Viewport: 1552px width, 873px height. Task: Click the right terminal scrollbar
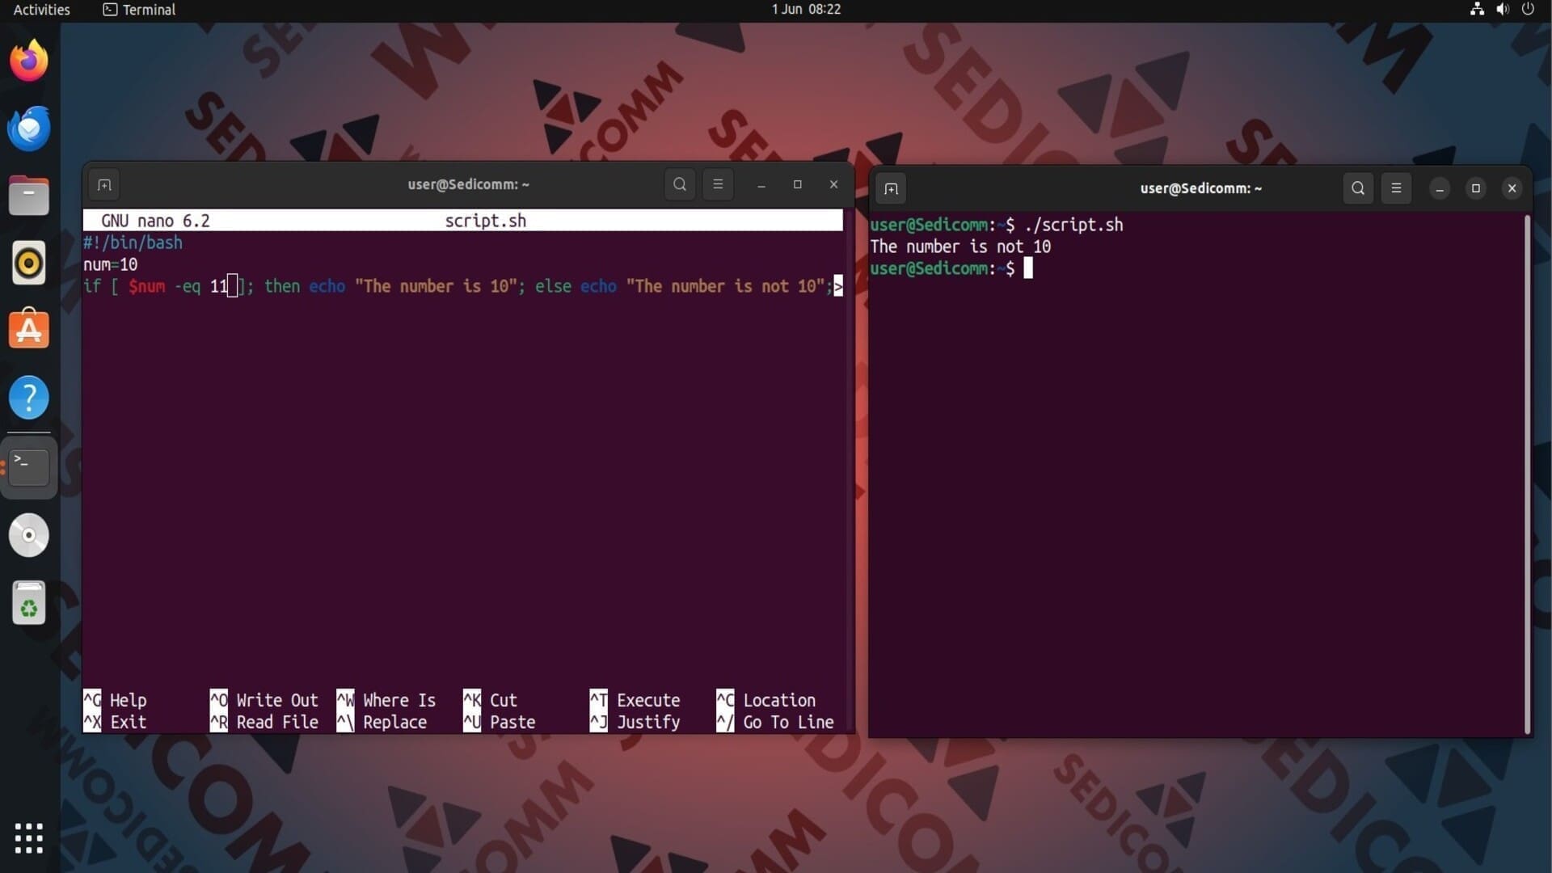[1527, 474]
